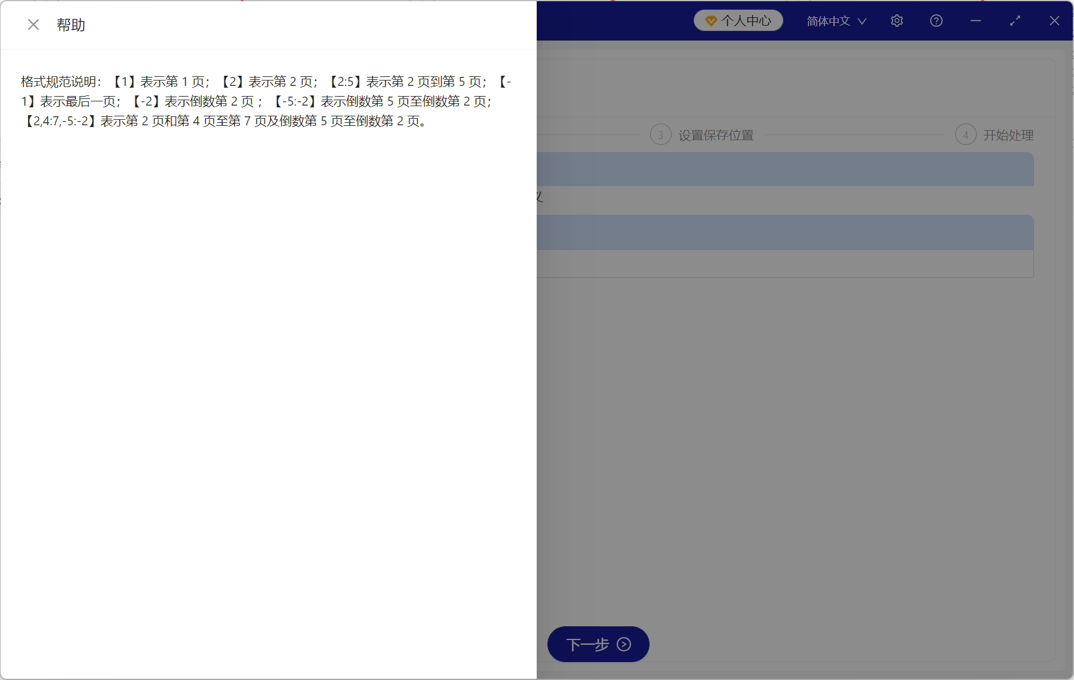Click the gold VIP diamond icon on 个人中心
This screenshot has height=680, width=1074.
click(x=710, y=20)
